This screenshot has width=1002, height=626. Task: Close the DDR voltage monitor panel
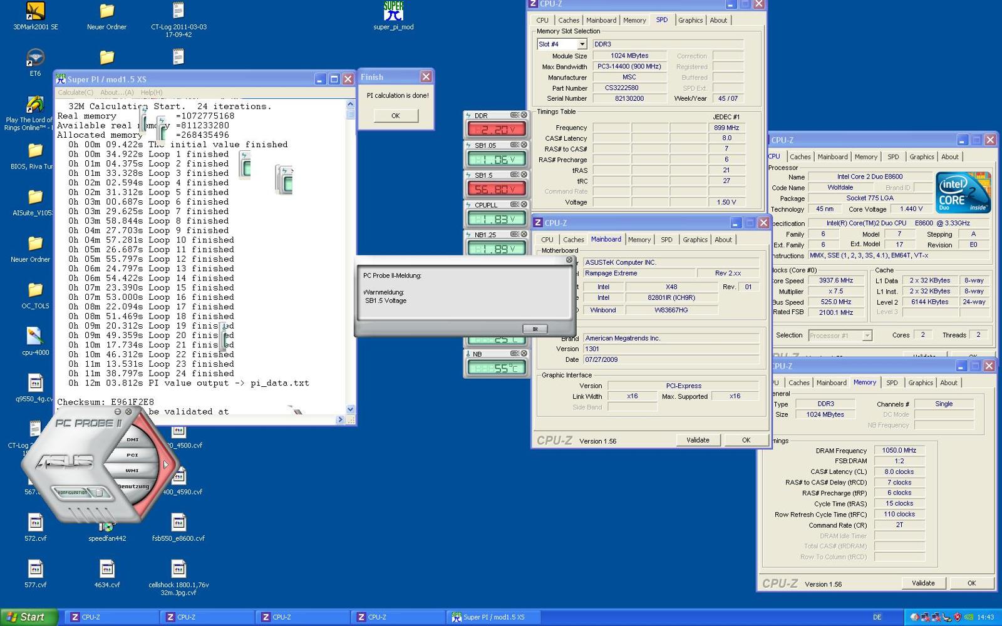pos(524,115)
